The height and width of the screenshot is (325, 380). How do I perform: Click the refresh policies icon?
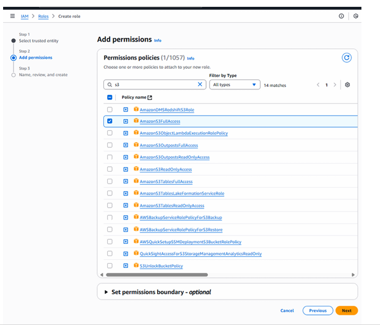[x=347, y=58]
